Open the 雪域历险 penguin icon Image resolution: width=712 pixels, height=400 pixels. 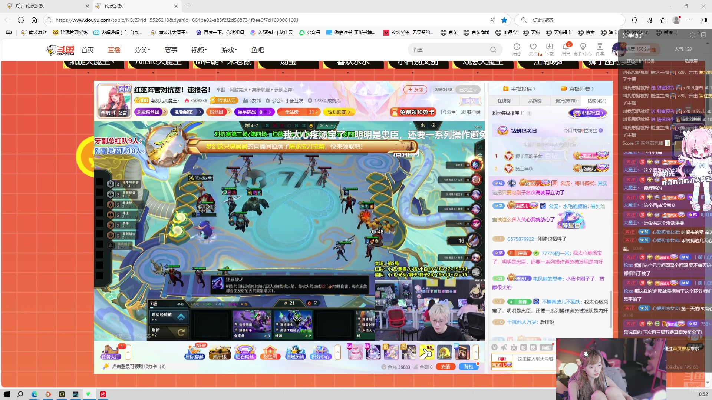[295, 352]
